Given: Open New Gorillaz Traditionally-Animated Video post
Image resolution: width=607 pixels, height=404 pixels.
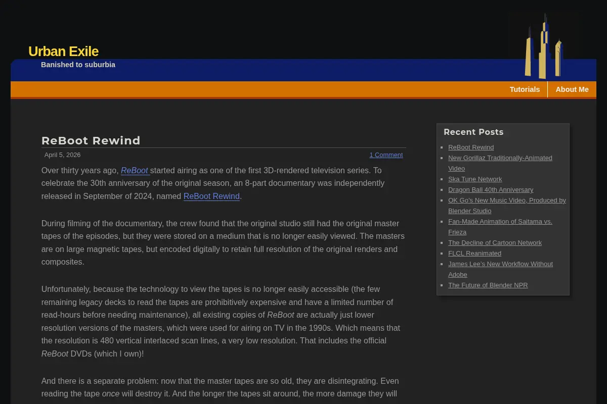Looking at the screenshot, I should [x=500, y=163].
